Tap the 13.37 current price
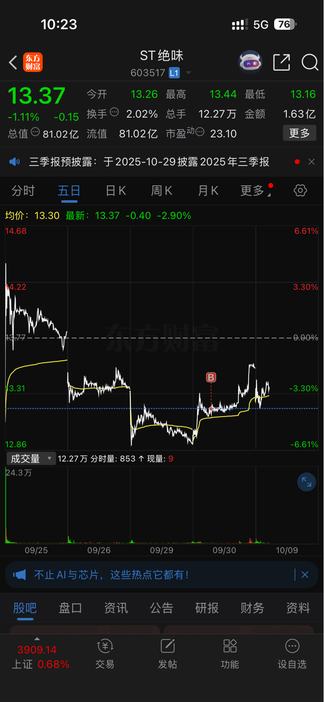This screenshot has height=702, width=324. pyautogui.click(x=37, y=96)
